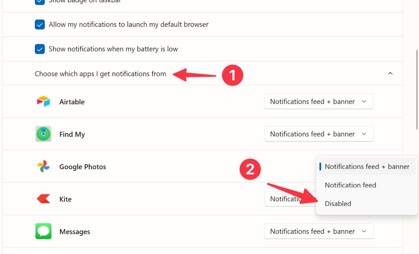
Task: Select the Find My app row
Action: [x=133, y=134]
